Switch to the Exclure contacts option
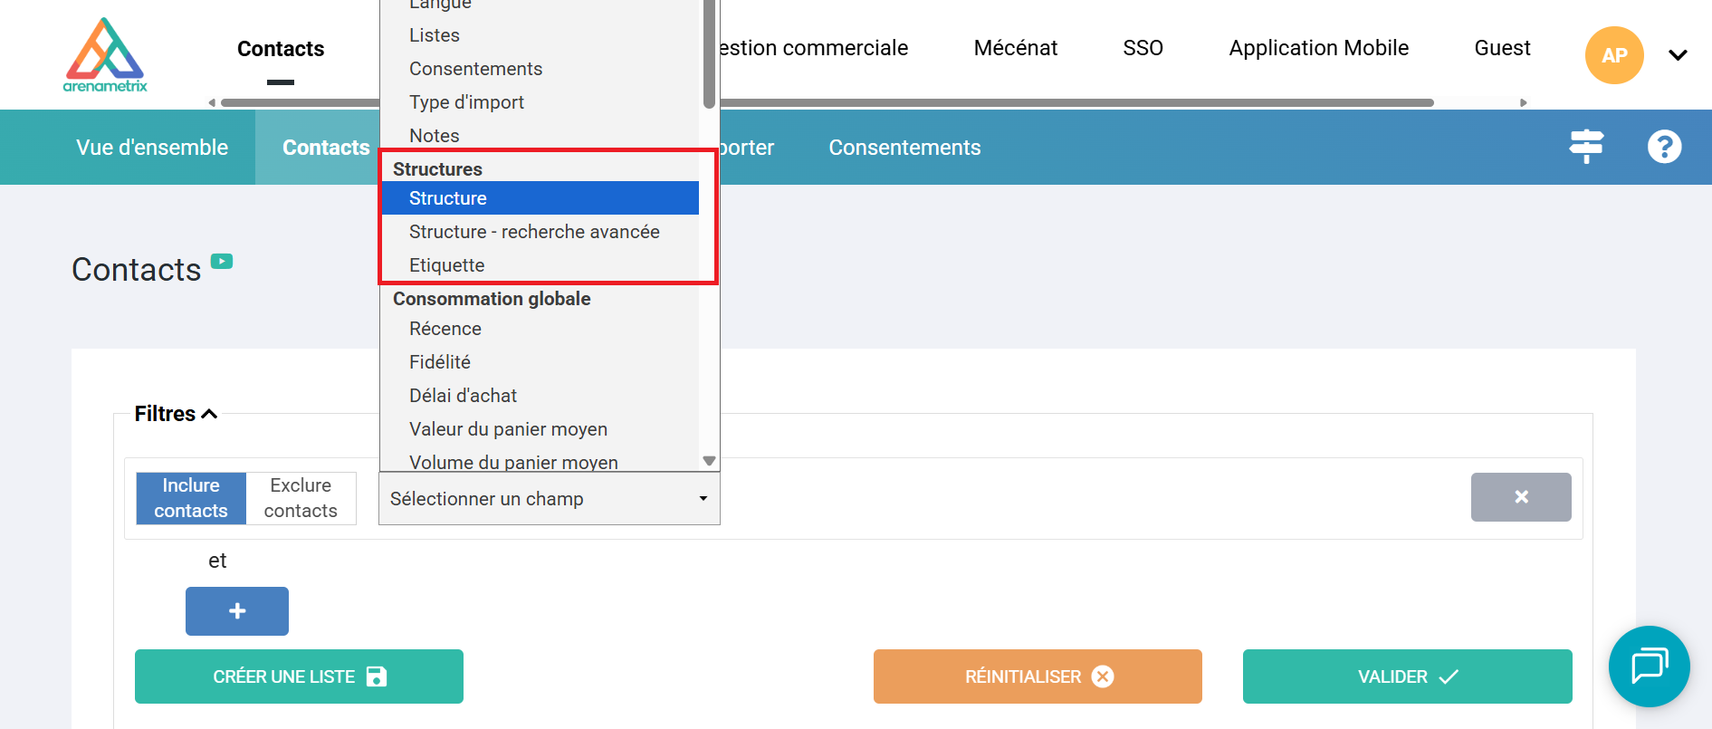1712x729 pixels. (301, 498)
